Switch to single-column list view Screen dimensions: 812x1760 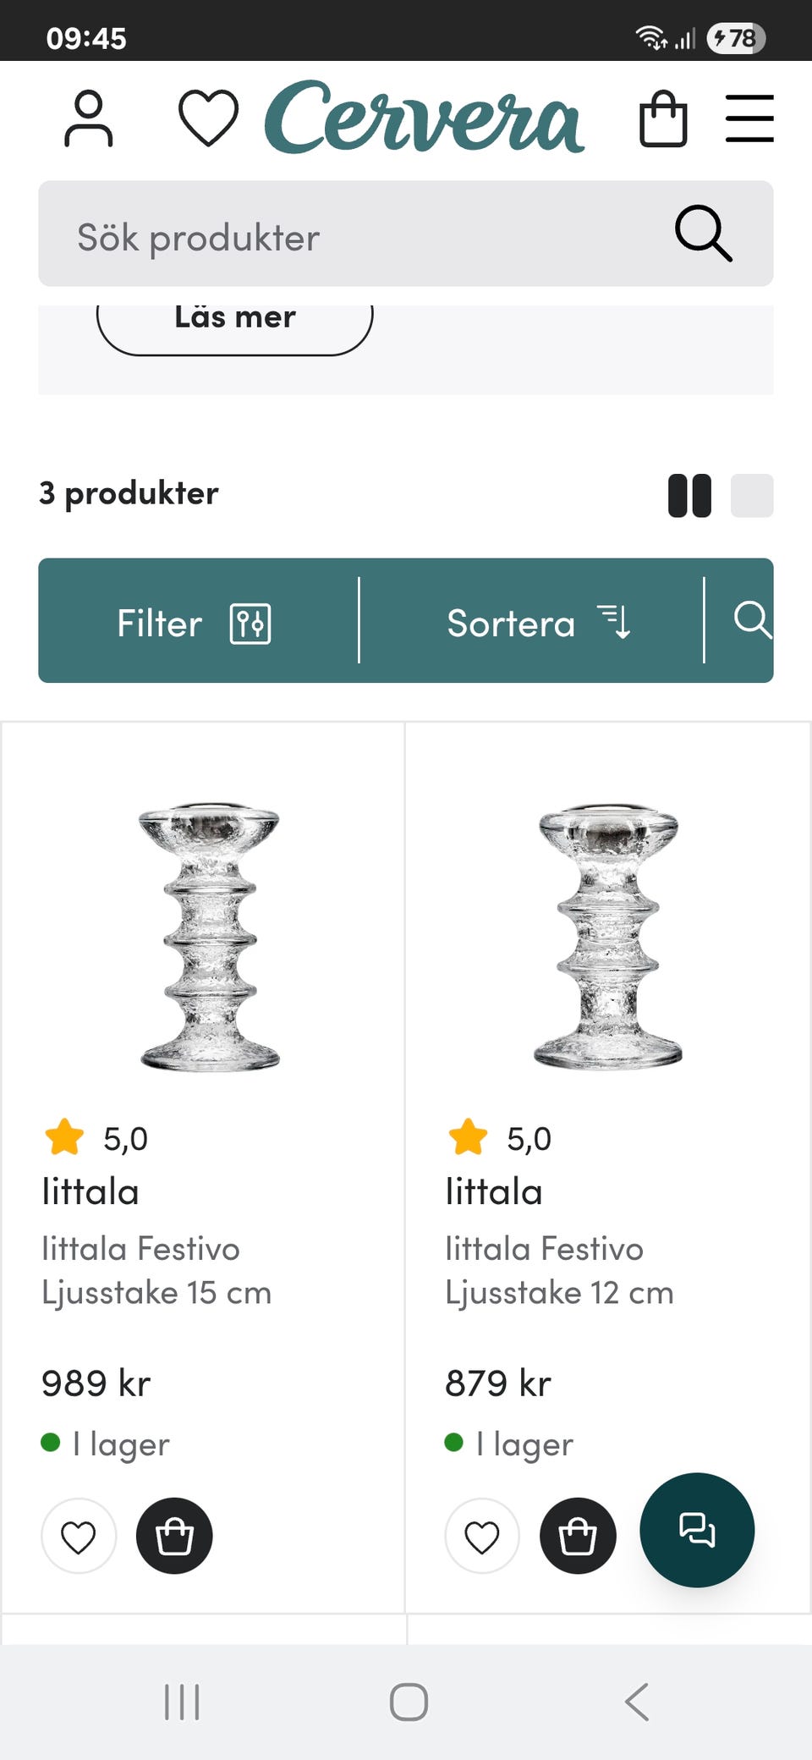pos(752,495)
